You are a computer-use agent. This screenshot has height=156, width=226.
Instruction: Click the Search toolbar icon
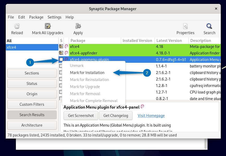coord(209,26)
